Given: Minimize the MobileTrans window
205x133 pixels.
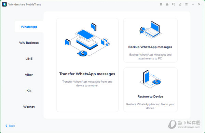Looking at the screenshot, I should pos(193,4).
